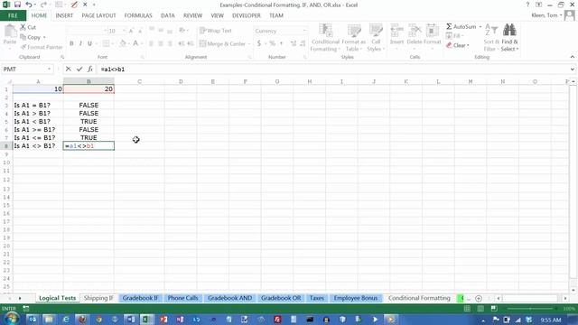Viewport: 578px width, 325px height.
Task: Open the Employee Bonus sheet tab
Action: click(355, 298)
